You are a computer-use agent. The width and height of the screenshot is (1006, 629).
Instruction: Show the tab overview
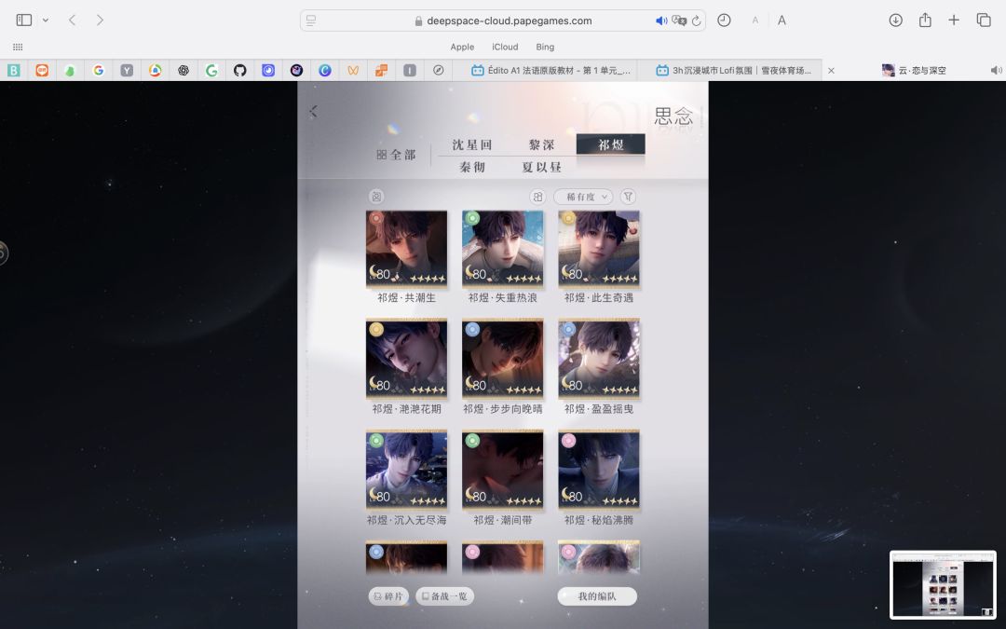coord(984,20)
